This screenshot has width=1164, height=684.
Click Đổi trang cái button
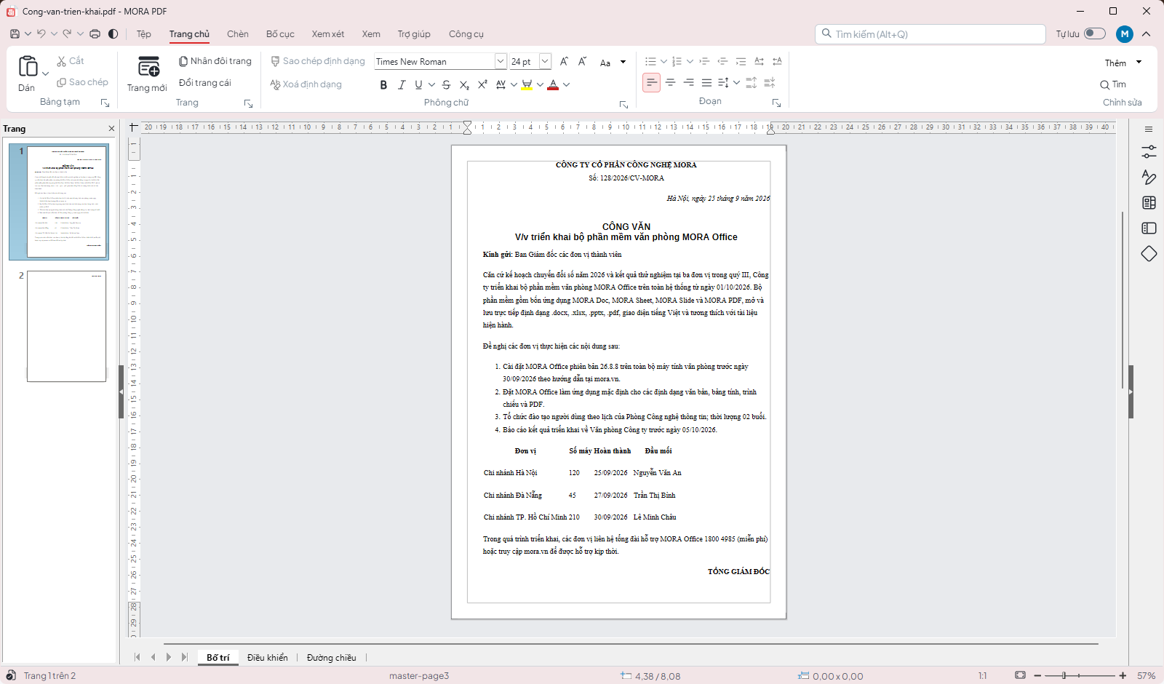point(205,83)
